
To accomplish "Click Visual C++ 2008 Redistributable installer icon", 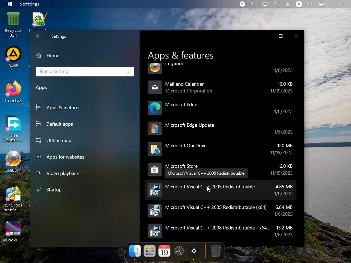I will tap(155, 231).
